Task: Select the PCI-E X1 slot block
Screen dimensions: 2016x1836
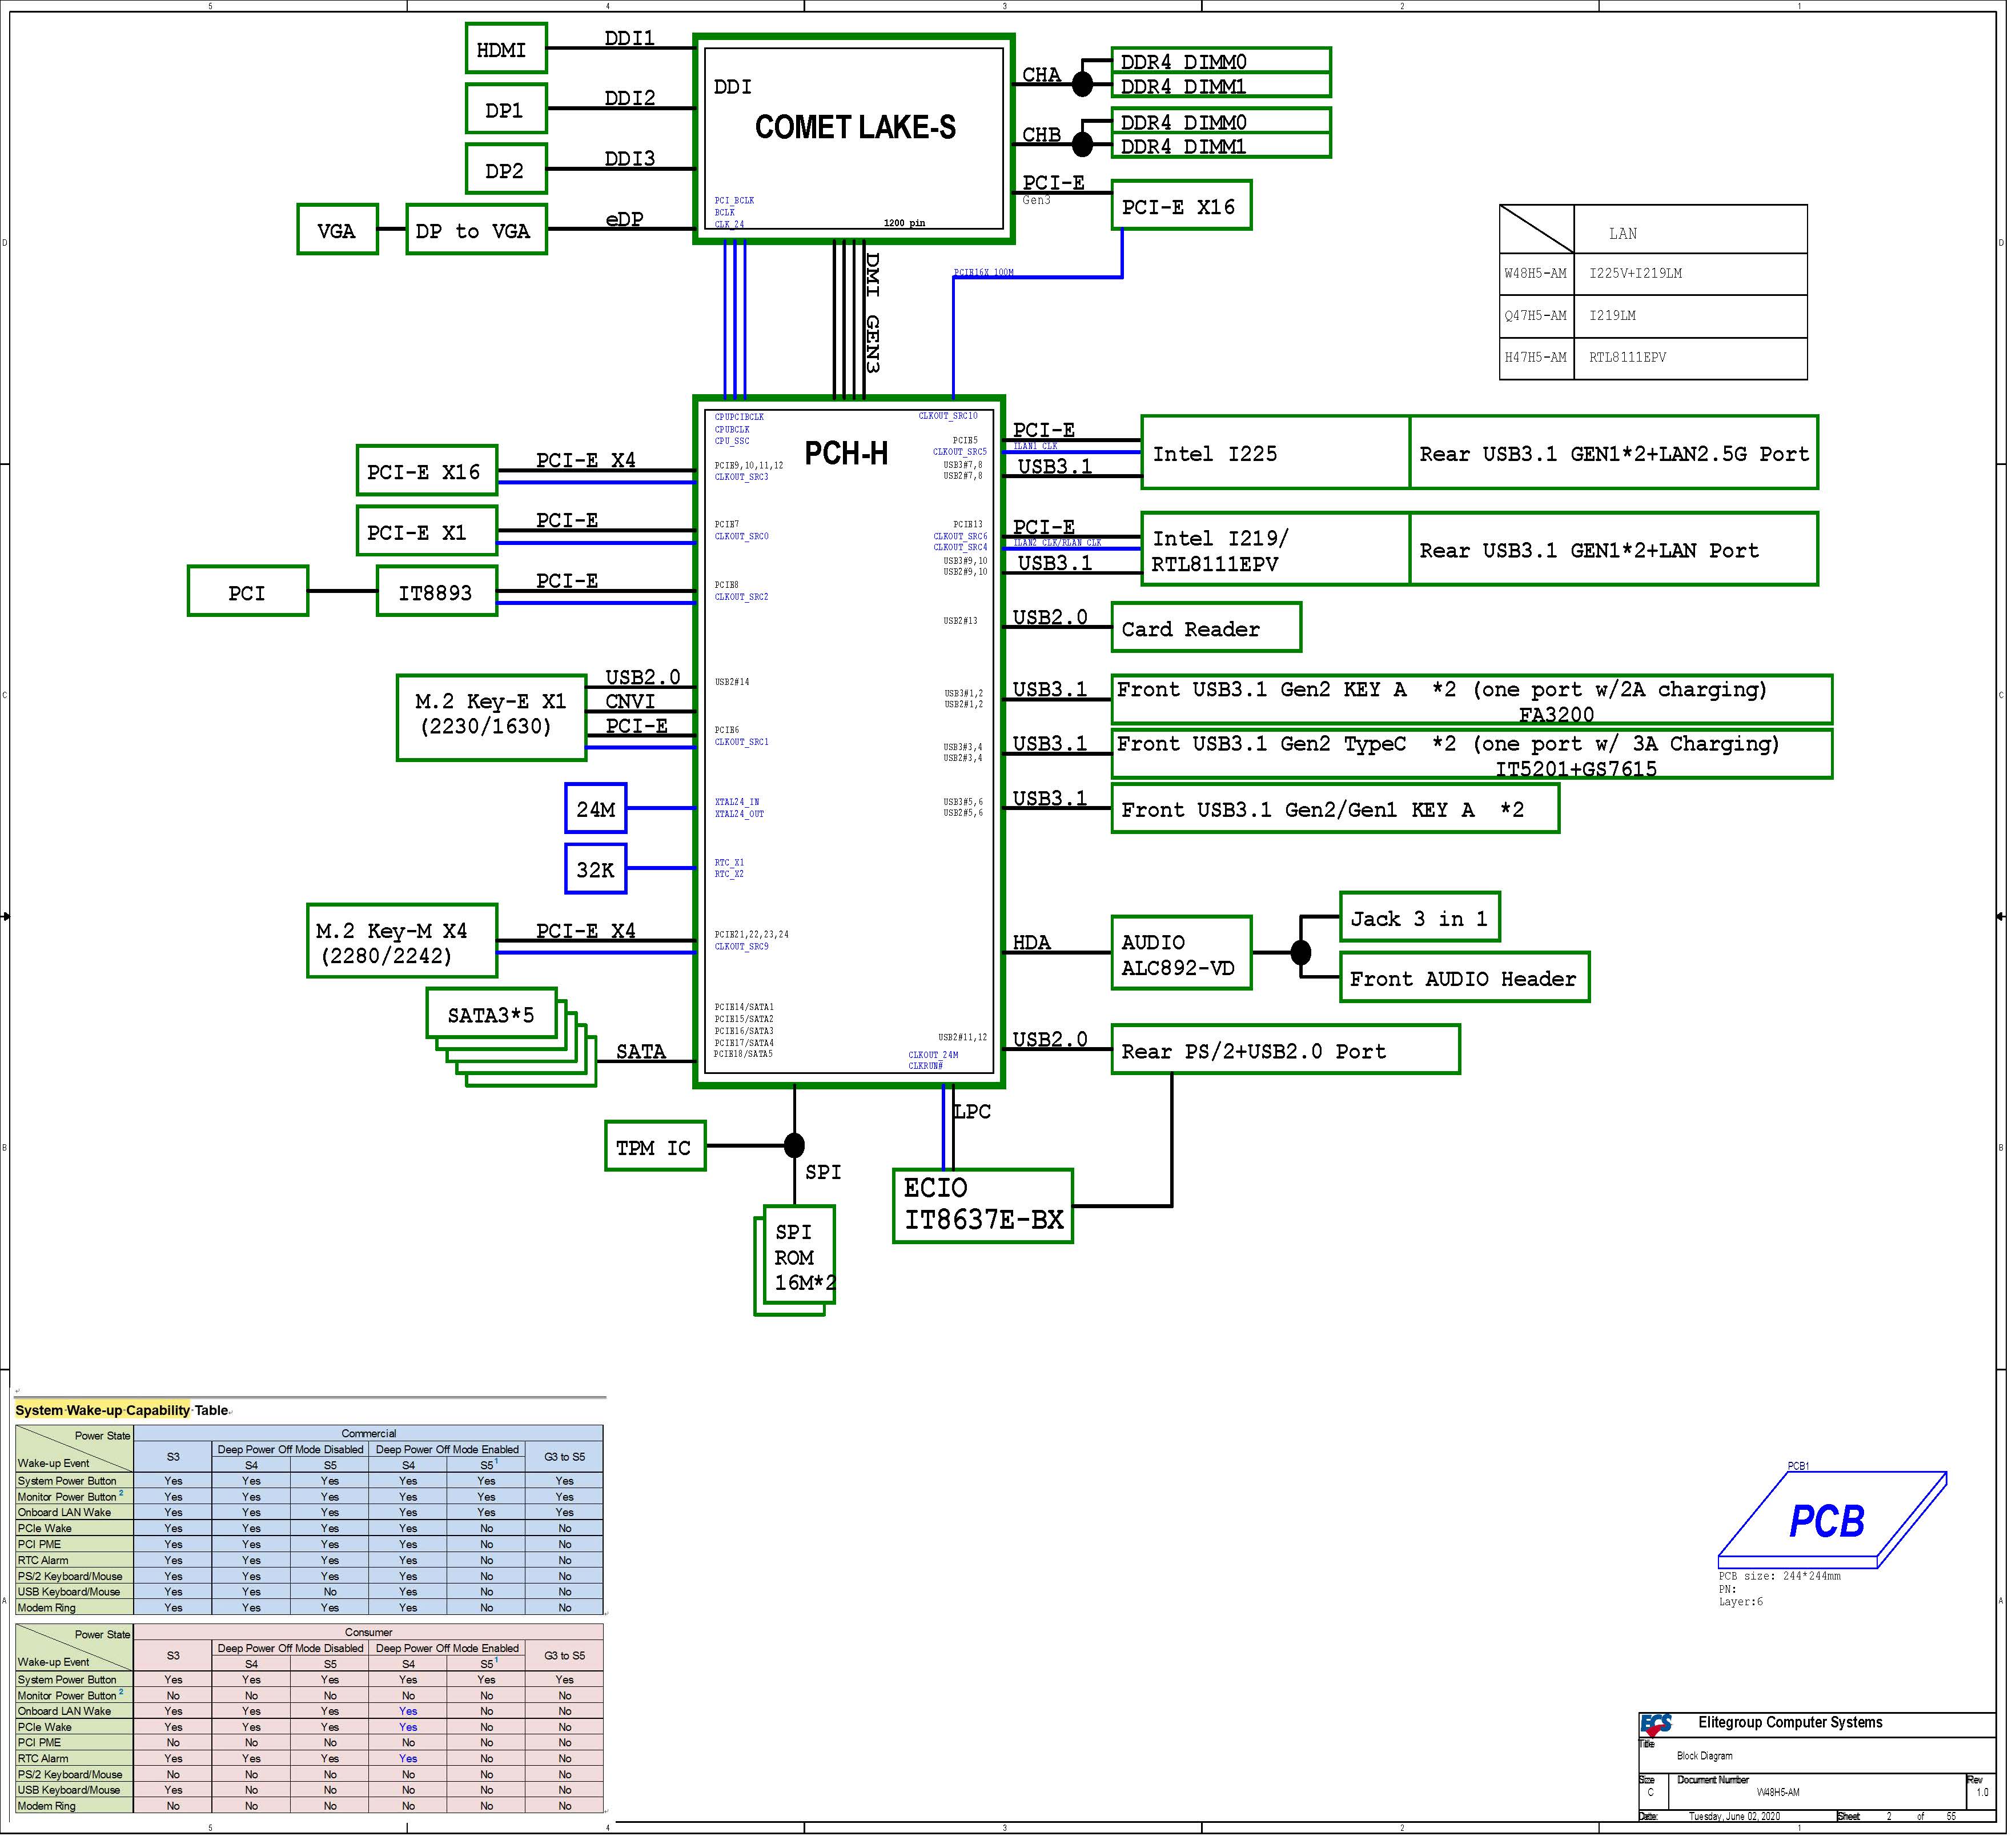Action: (427, 531)
